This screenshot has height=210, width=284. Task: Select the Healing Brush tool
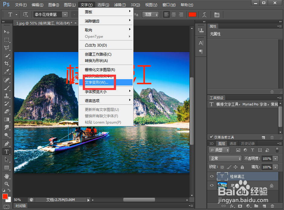[x=7, y=80]
